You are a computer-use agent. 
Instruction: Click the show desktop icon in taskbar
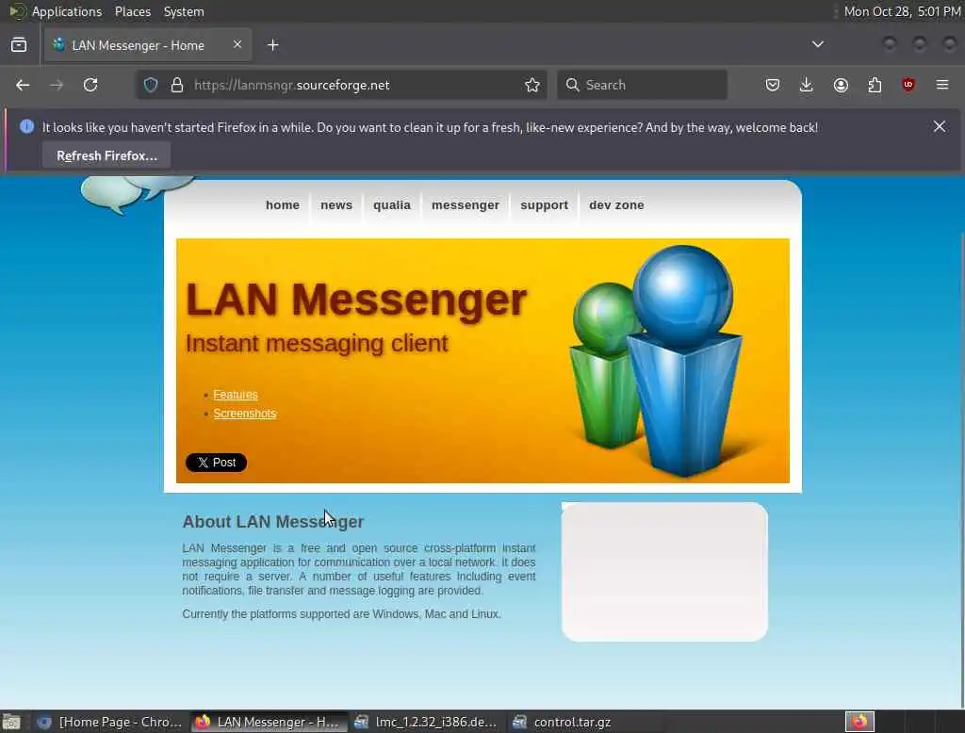point(11,722)
